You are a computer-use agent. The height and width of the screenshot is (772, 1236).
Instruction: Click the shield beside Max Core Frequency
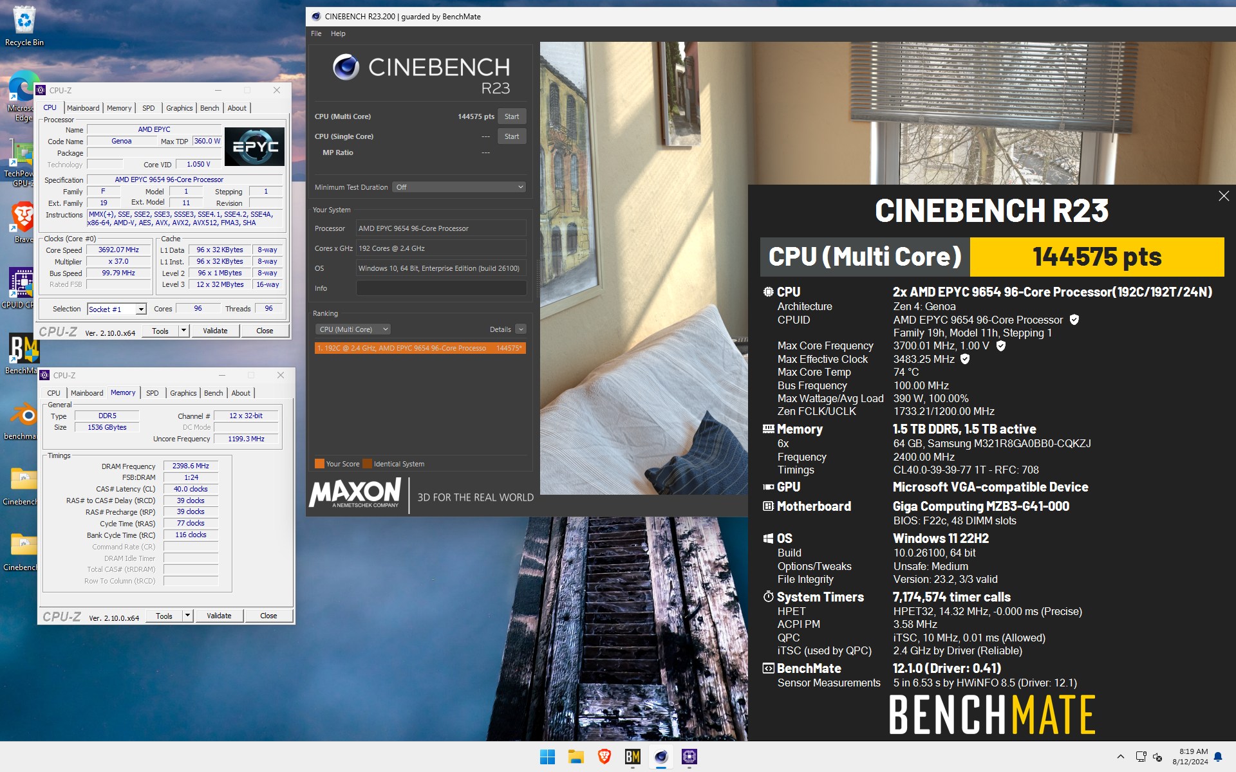[1000, 346]
